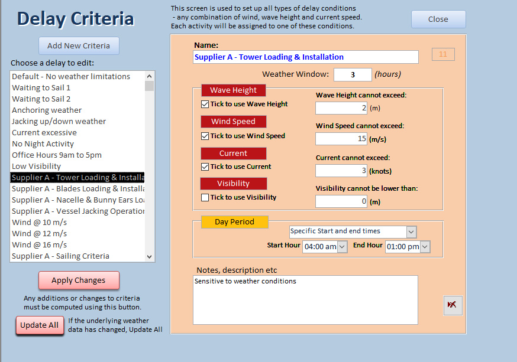517x362 pixels.
Task: Select 'Low Visibility' in the list
Action: point(77,166)
